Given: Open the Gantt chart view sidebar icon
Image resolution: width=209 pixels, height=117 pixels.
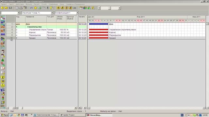Looking at the screenshot, I should pyautogui.click(x=3, y=18).
